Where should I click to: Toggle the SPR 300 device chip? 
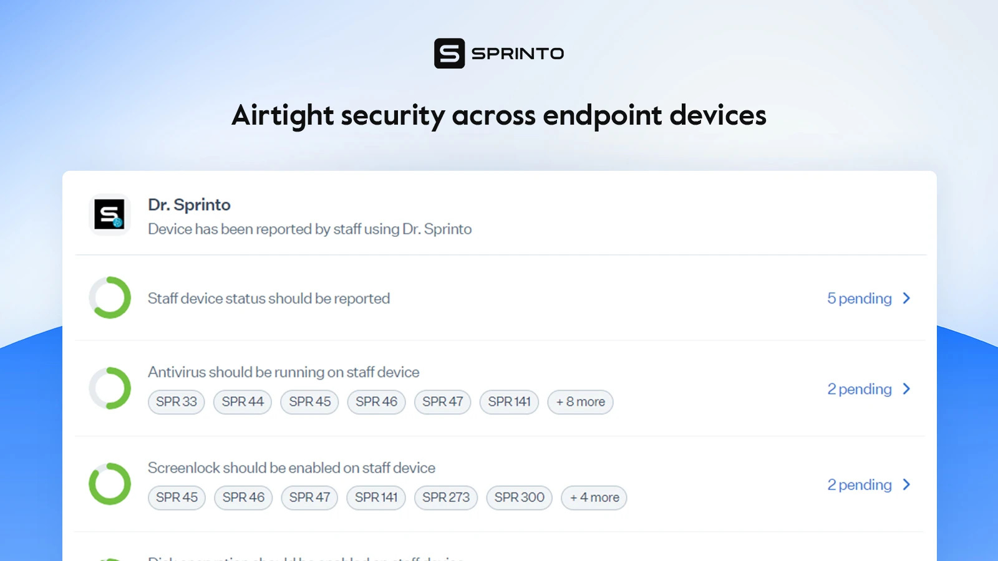519,497
